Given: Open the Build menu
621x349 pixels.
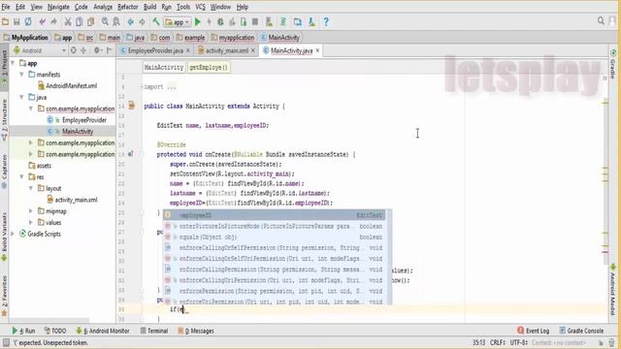Looking at the screenshot, I should tap(149, 7).
